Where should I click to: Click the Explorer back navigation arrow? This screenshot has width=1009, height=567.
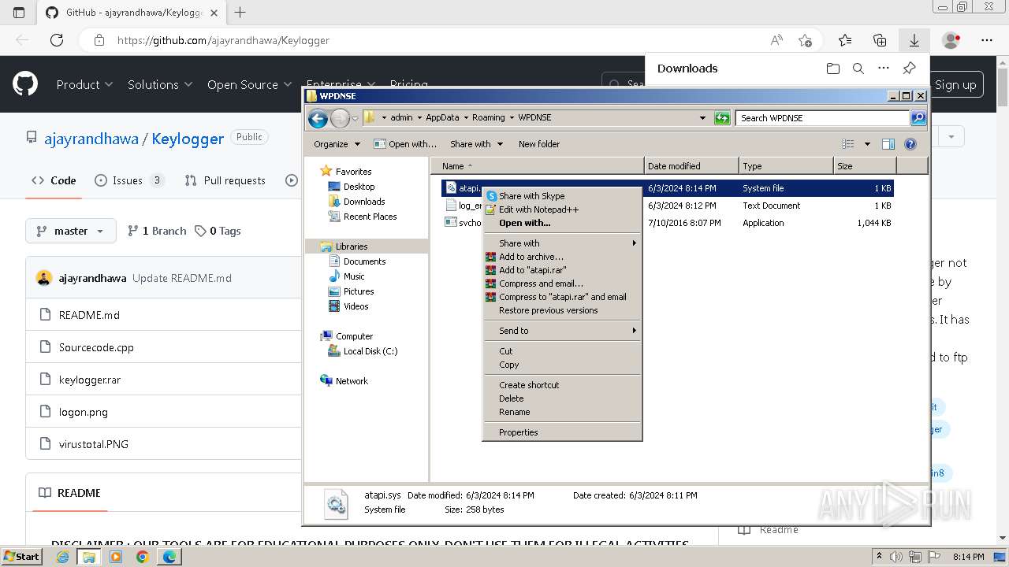point(318,118)
